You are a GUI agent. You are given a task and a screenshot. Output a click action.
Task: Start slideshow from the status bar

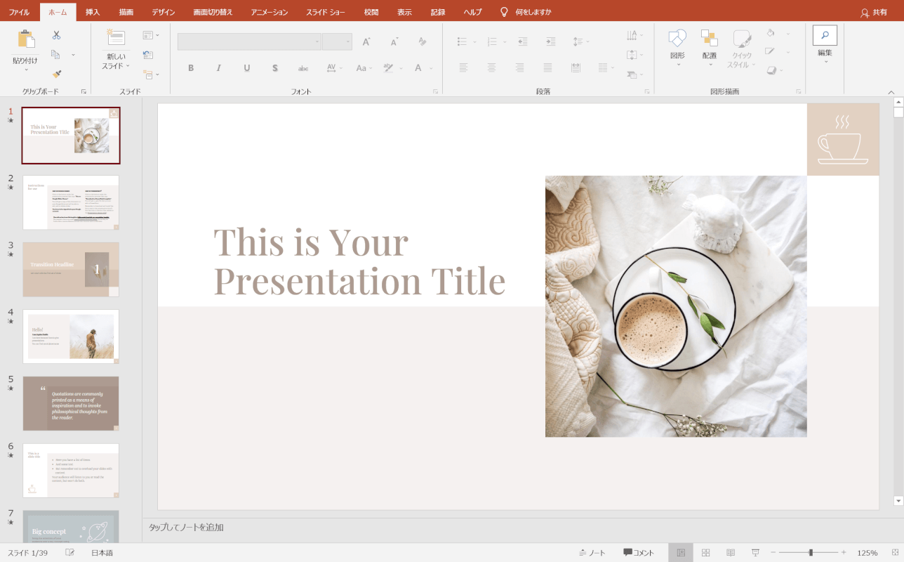(x=755, y=552)
